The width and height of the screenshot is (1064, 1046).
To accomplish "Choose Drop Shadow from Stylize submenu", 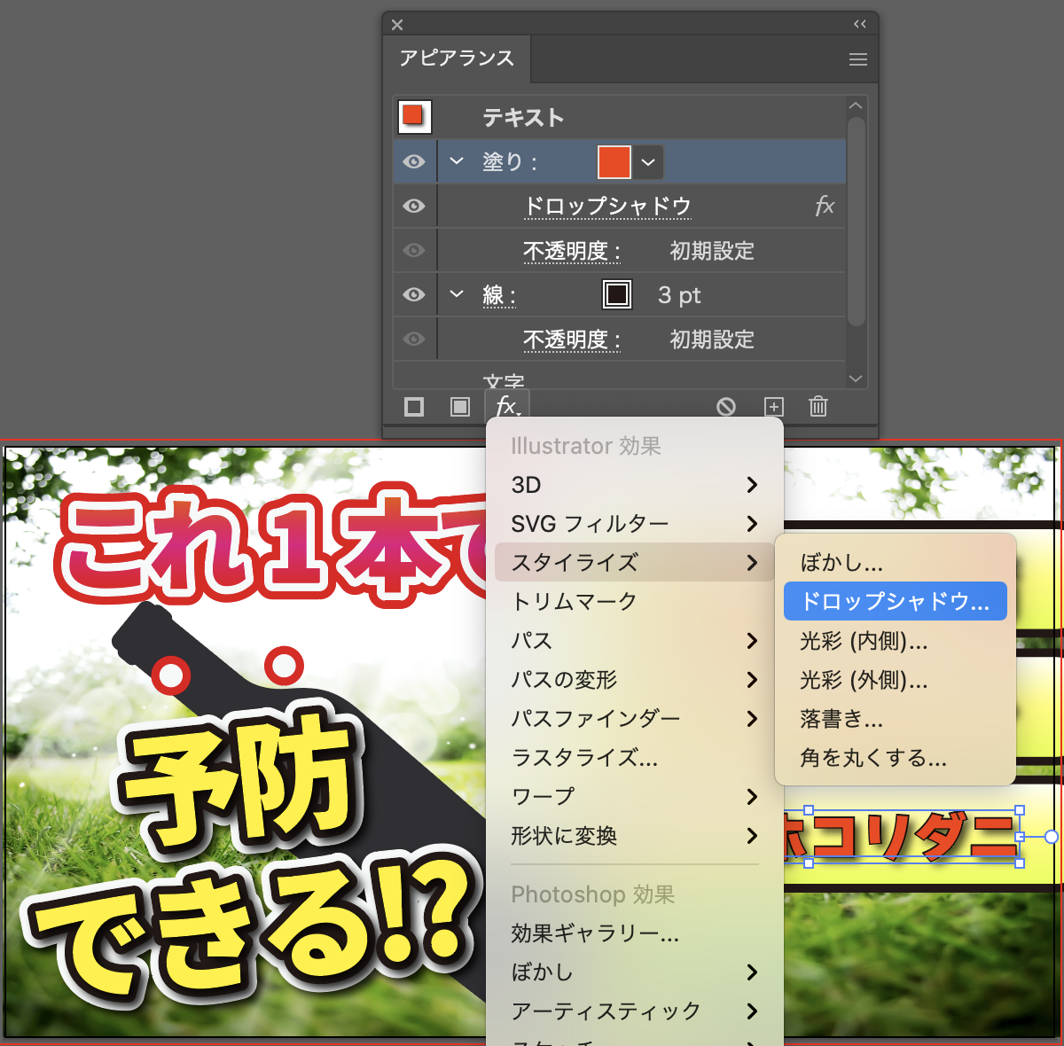I will pyautogui.click(x=895, y=602).
